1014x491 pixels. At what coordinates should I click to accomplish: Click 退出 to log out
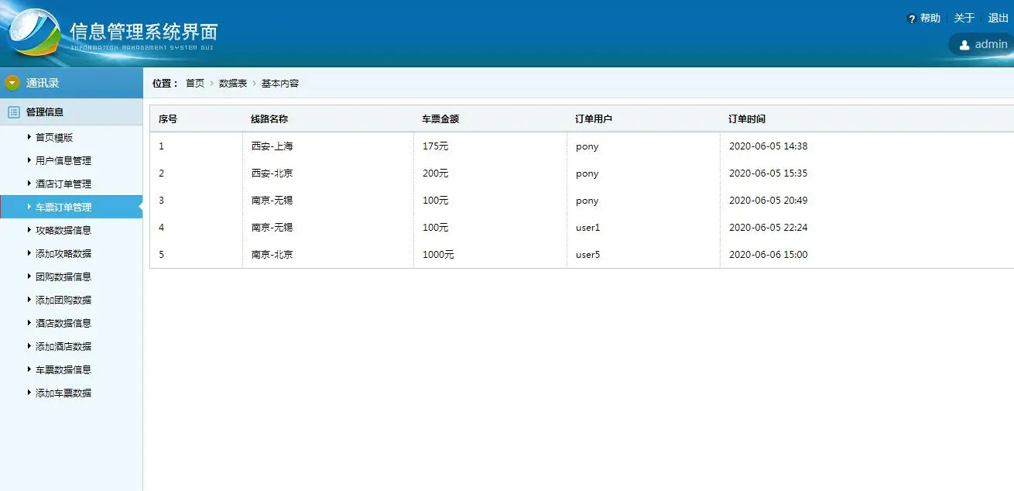point(999,19)
